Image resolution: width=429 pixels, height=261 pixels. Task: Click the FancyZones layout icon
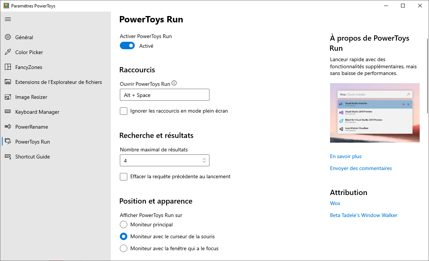[x=8, y=67]
